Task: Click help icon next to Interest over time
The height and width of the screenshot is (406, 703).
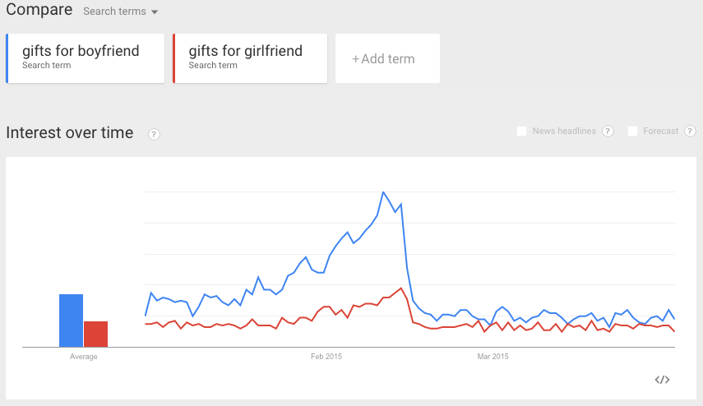Action: tap(154, 134)
